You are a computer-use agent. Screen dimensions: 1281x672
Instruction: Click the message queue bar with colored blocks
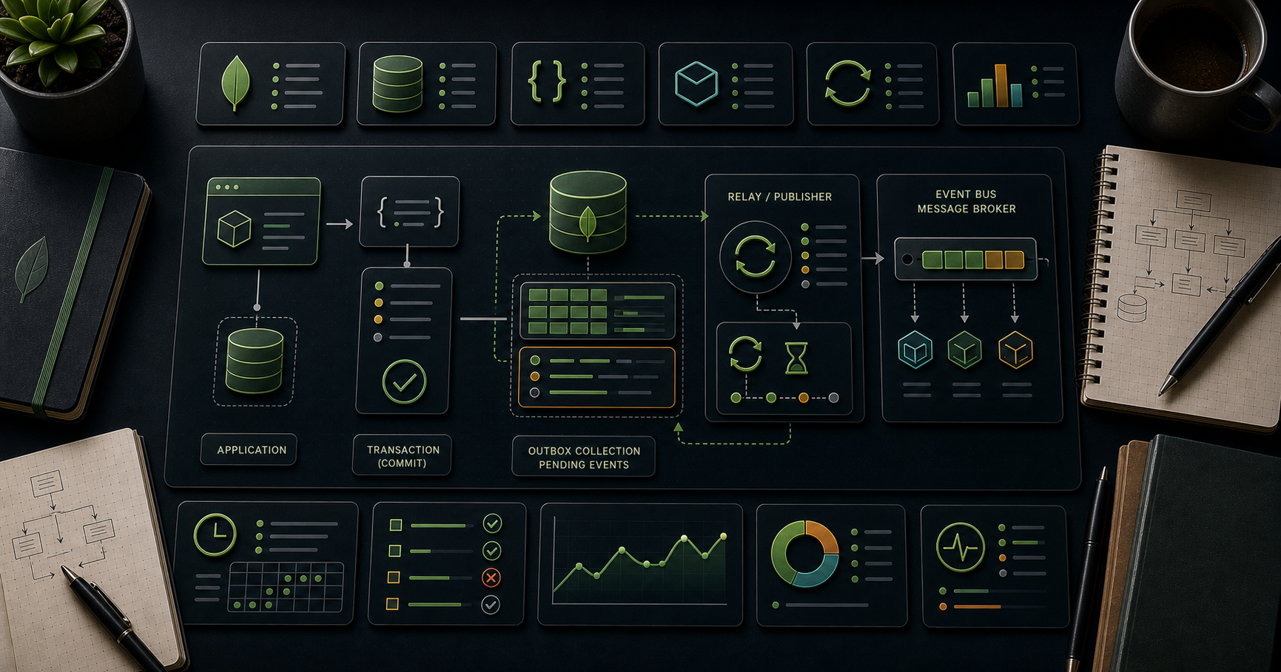tap(966, 259)
